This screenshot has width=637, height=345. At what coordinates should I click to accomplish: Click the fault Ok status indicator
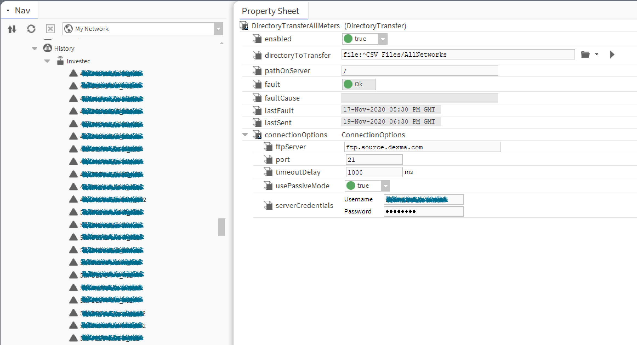359,84
